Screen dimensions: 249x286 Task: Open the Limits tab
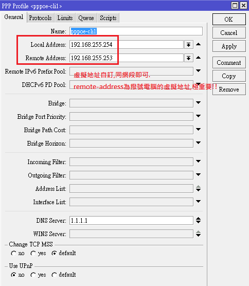[65, 18]
